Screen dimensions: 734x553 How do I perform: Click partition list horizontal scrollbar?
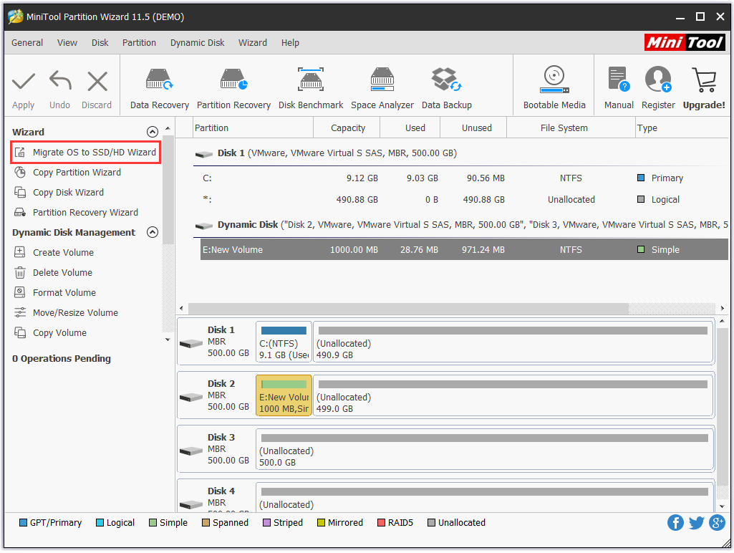coord(408,309)
